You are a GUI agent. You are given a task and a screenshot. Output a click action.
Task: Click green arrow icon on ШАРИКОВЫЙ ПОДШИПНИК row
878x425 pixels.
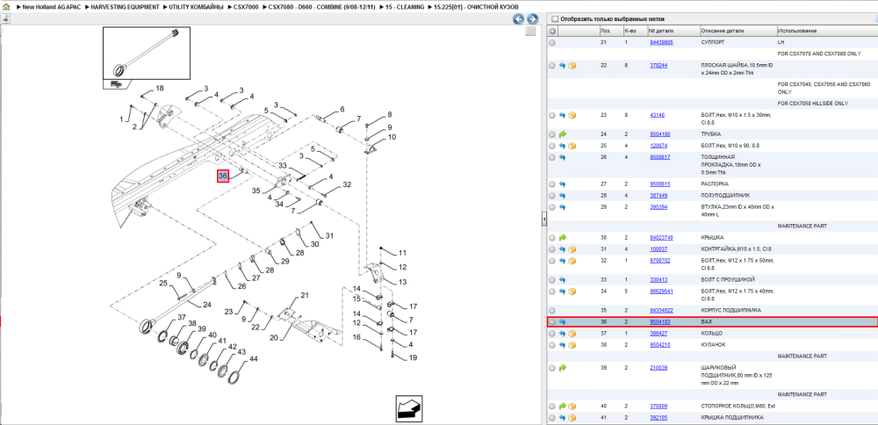click(x=562, y=368)
